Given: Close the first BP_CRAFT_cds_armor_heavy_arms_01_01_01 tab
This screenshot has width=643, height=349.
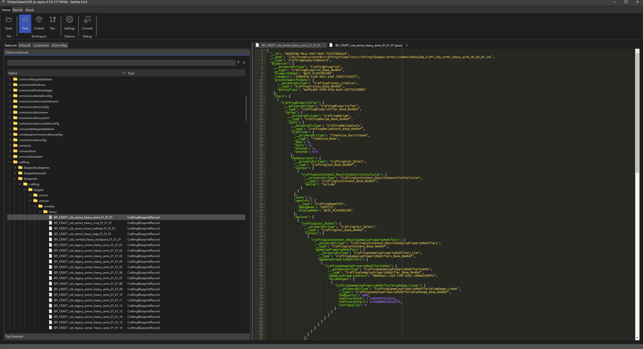Looking at the screenshot, I should [x=325, y=45].
